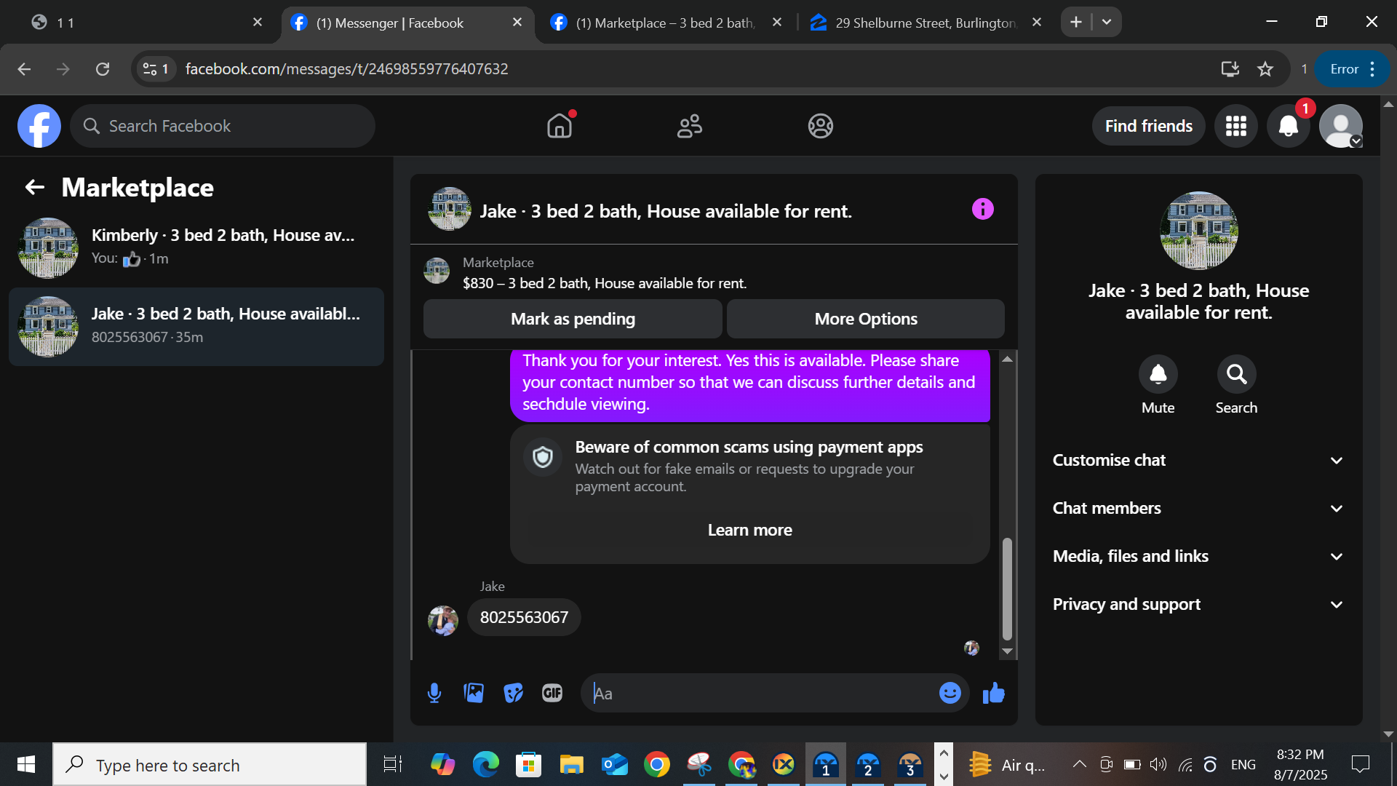Screen dimensions: 1397x786
Task: Open File Explorer from the taskbar
Action: (x=571, y=764)
